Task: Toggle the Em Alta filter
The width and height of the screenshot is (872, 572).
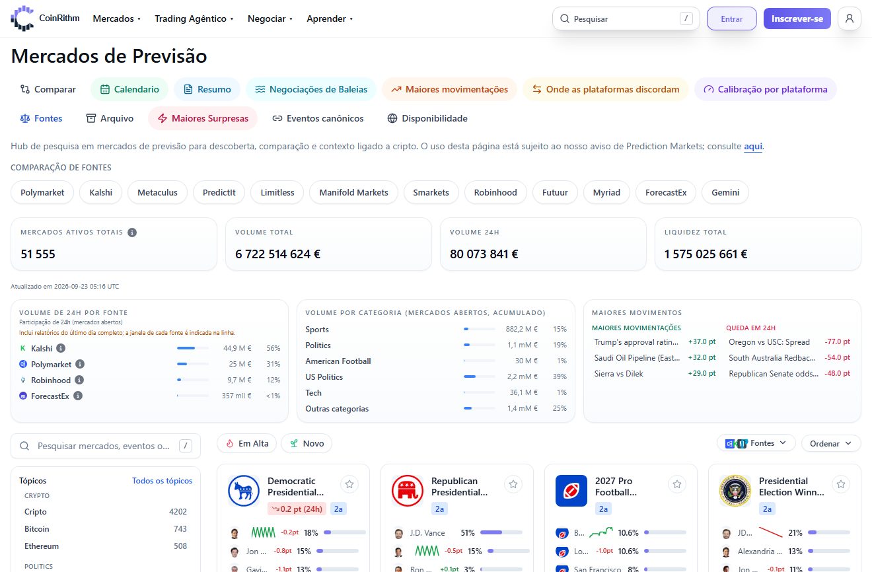Action: (x=246, y=443)
